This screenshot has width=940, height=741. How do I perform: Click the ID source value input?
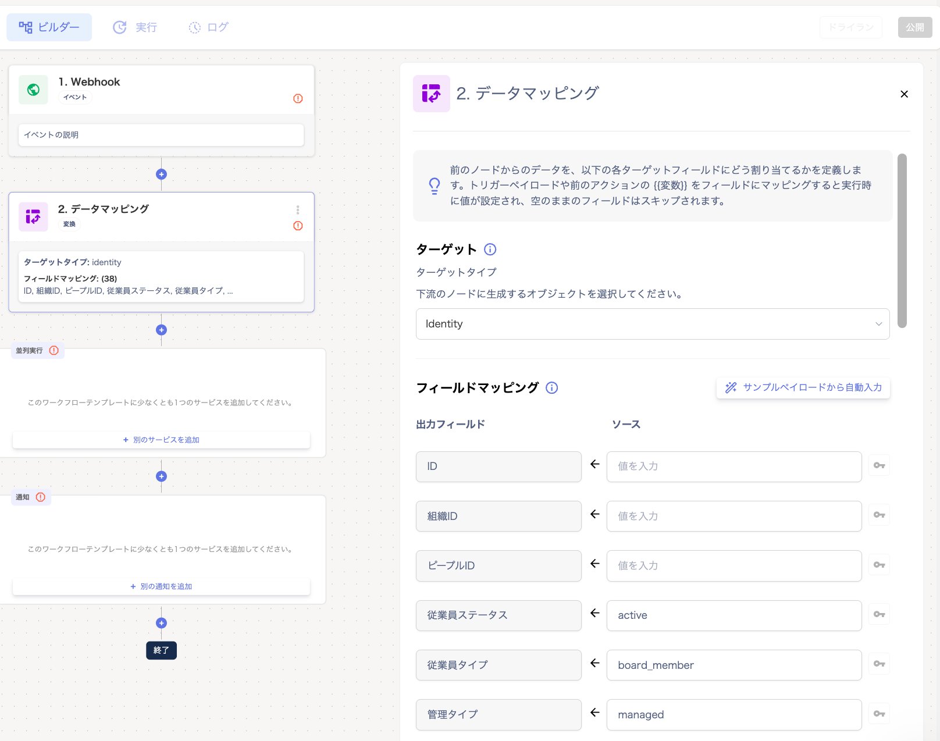pos(734,466)
